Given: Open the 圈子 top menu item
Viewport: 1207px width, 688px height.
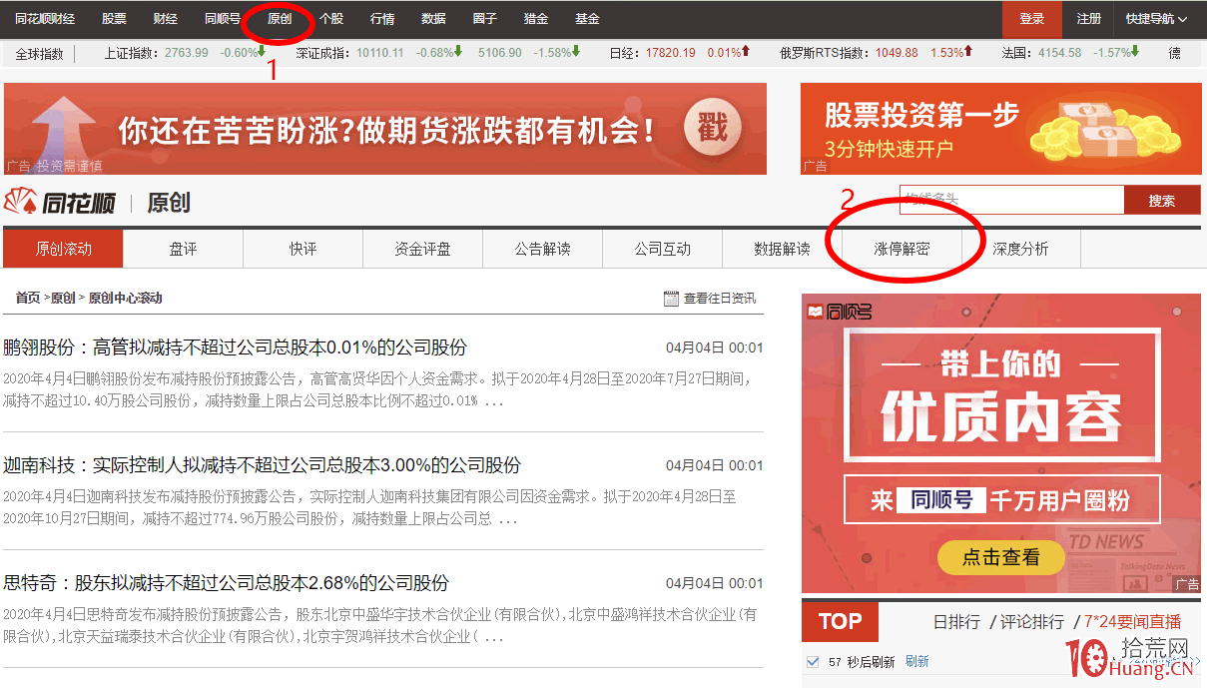Looking at the screenshot, I should [x=485, y=19].
